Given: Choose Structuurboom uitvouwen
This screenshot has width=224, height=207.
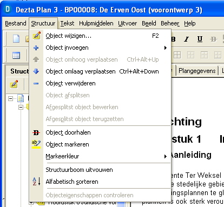Looking at the screenshot, I should [x=100, y=170].
